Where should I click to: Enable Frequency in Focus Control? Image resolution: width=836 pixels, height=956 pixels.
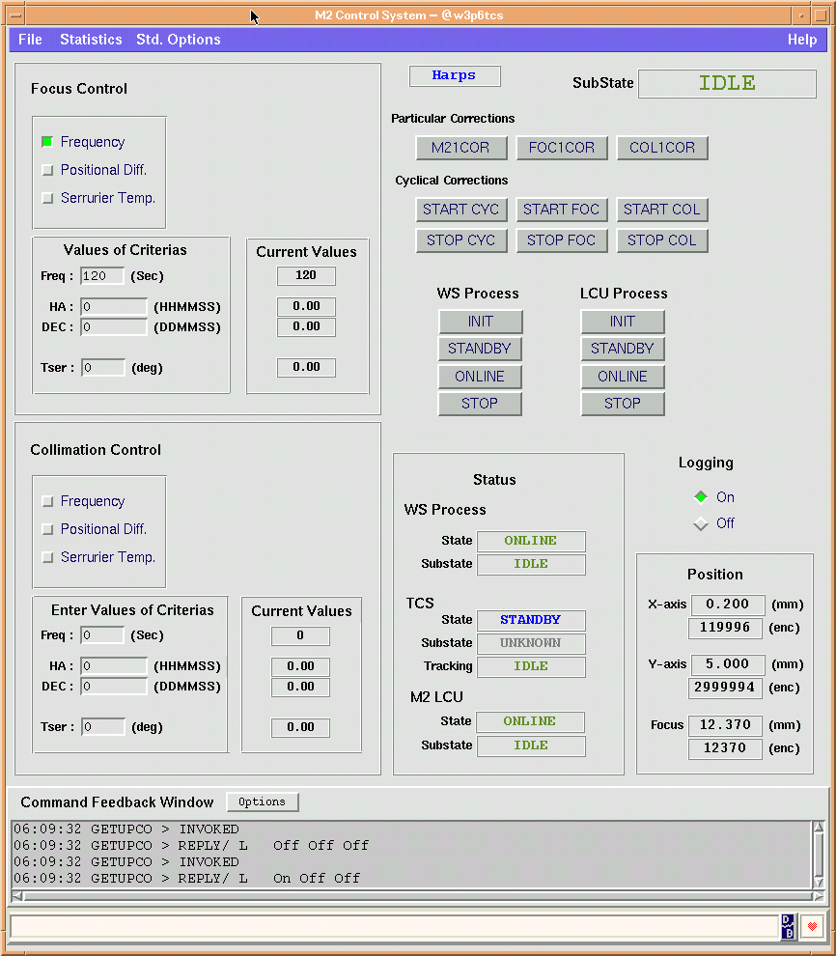pos(47,142)
